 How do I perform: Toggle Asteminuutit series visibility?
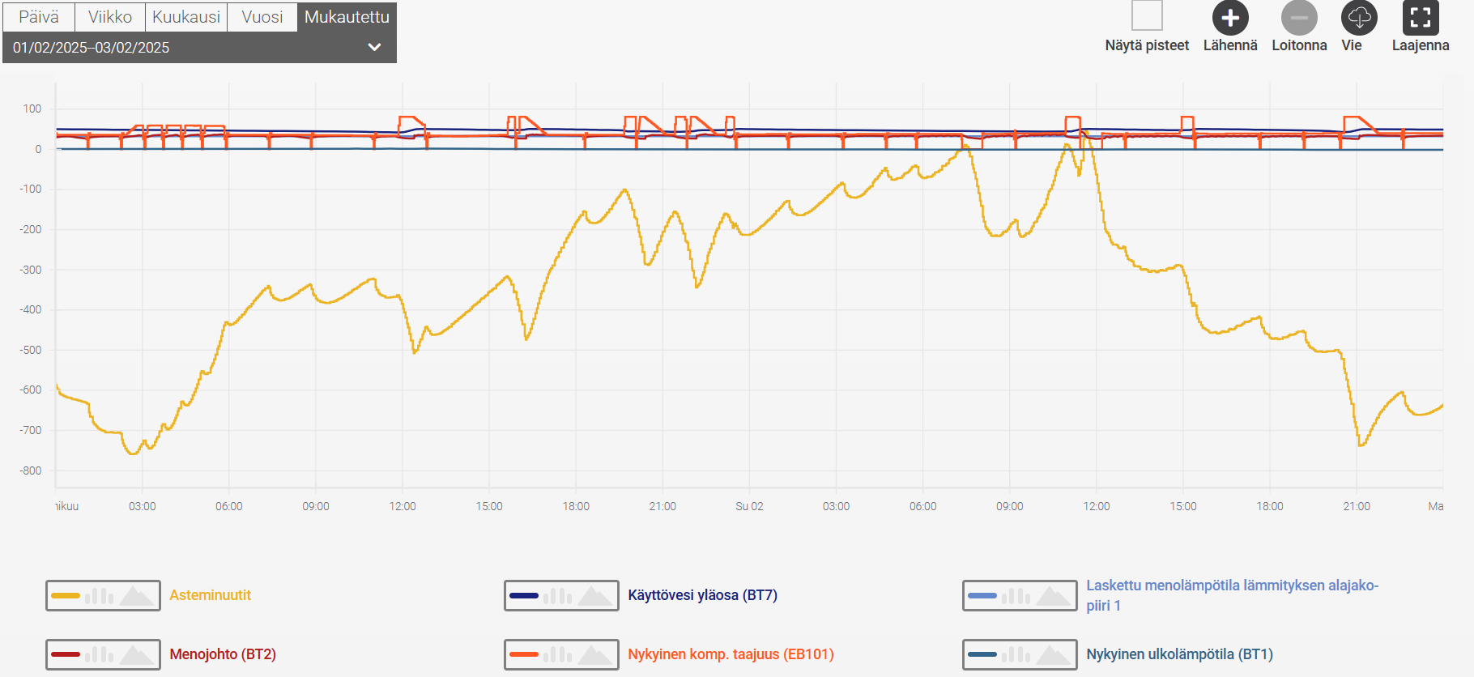[x=211, y=595]
